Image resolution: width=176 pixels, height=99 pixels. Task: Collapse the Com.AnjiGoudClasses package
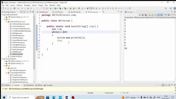(x=7, y=73)
